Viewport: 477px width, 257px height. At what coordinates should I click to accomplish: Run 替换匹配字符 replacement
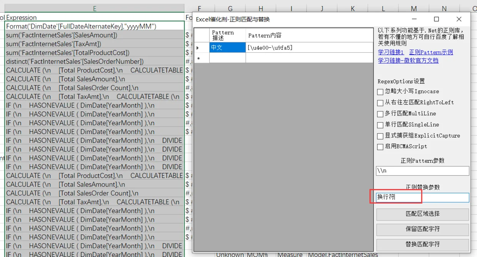[422, 244]
